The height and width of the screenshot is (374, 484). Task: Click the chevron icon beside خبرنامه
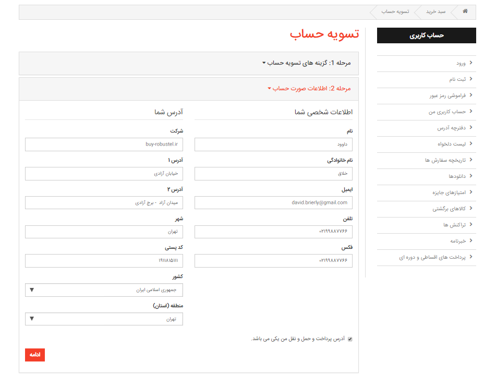click(471, 241)
